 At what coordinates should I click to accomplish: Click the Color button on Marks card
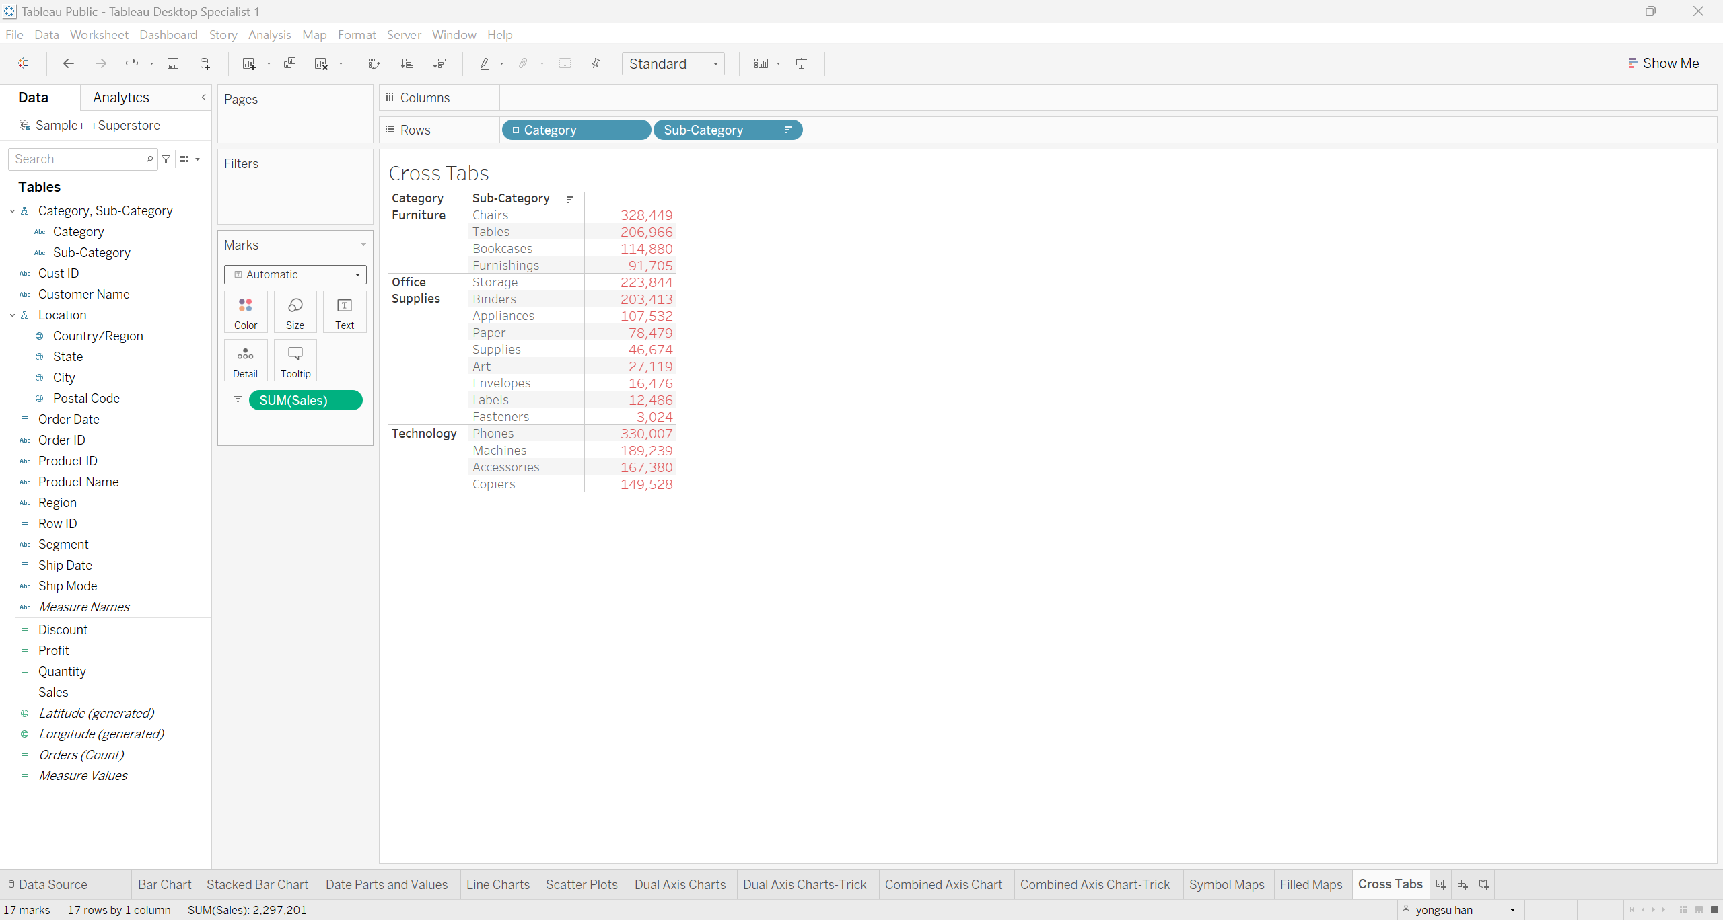click(246, 313)
